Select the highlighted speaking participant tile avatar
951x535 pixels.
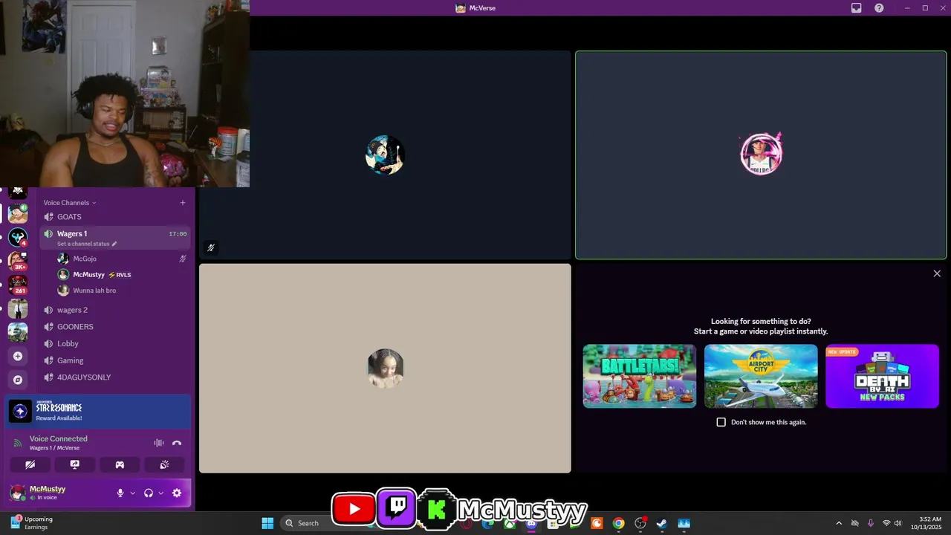tap(761, 155)
